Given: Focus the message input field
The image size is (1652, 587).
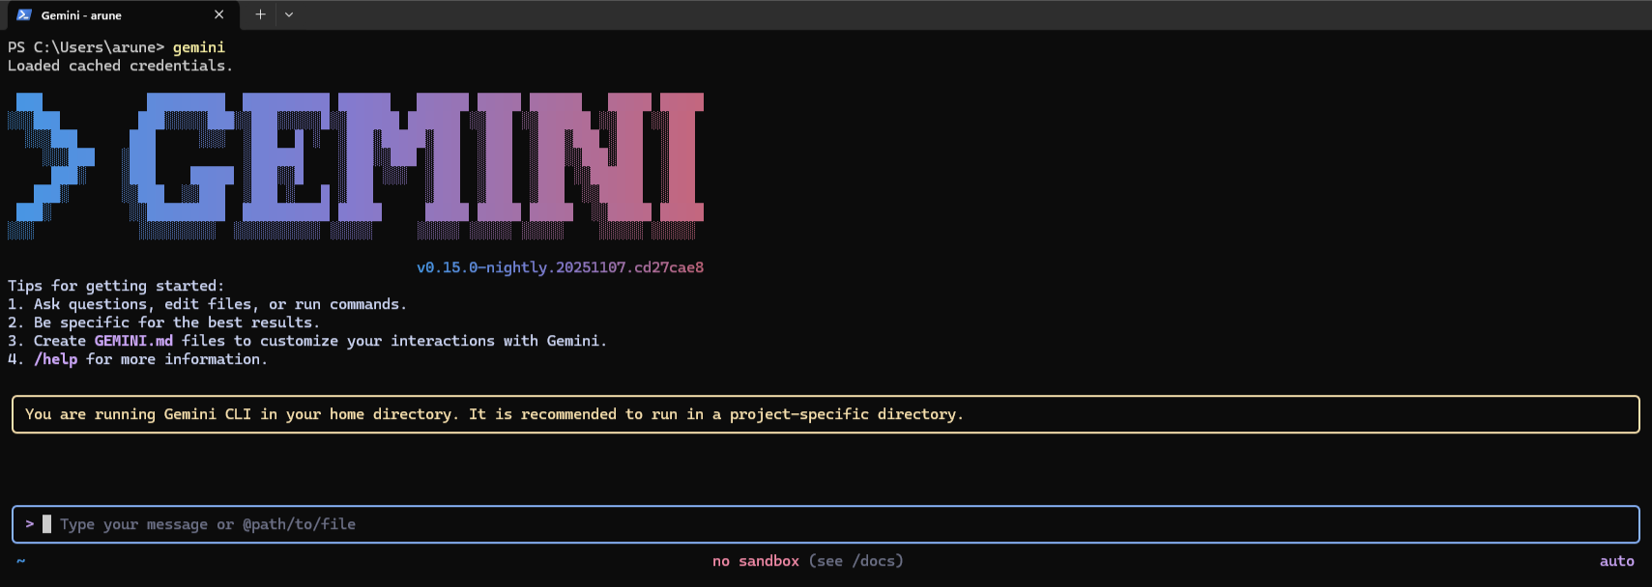Looking at the screenshot, I should coord(677,524).
